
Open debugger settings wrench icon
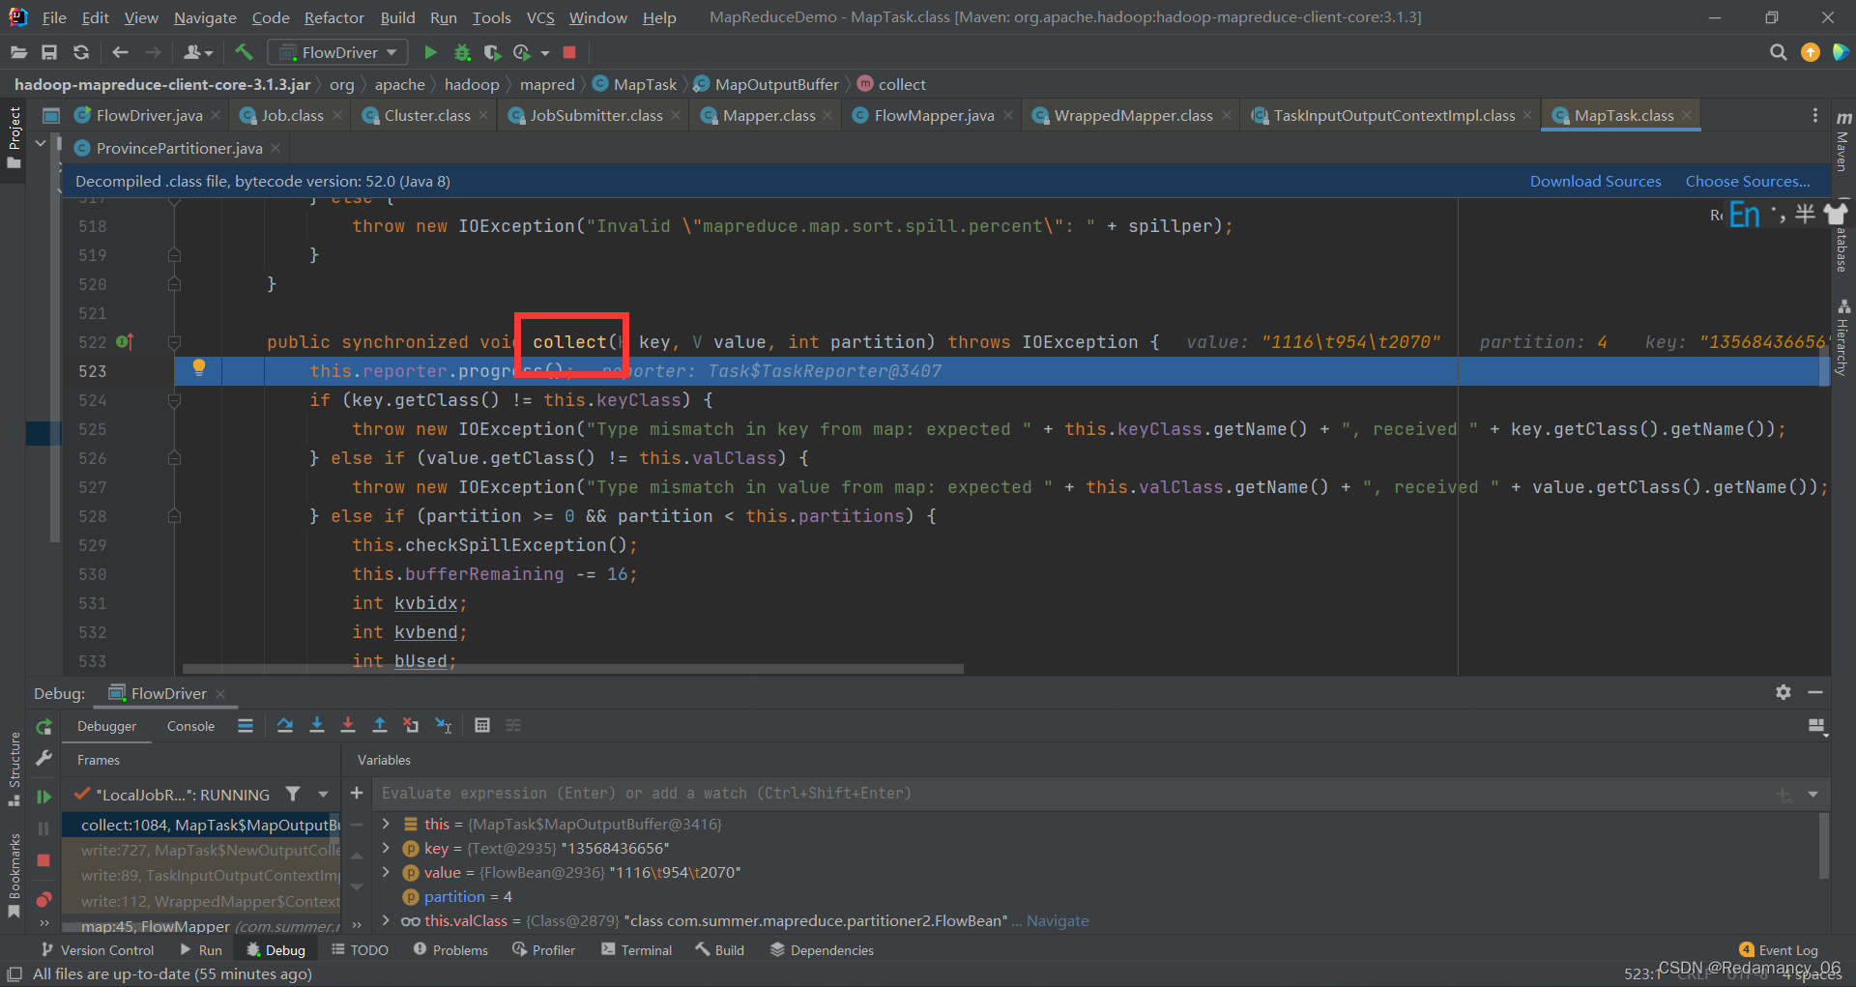pyautogui.click(x=43, y=759)
